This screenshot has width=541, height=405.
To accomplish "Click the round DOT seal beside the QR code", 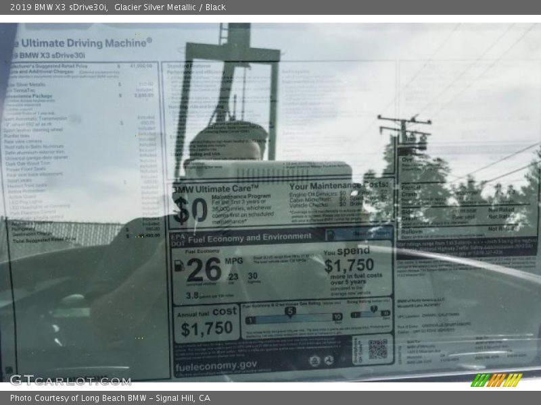I will click(x=329, y=360).
